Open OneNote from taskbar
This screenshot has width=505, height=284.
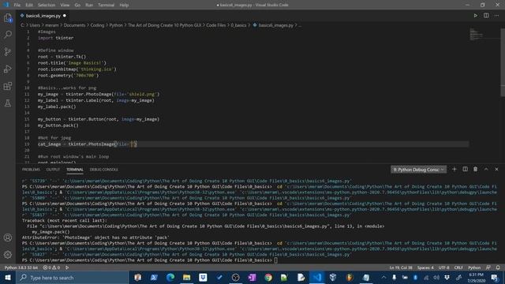(252, 278)
